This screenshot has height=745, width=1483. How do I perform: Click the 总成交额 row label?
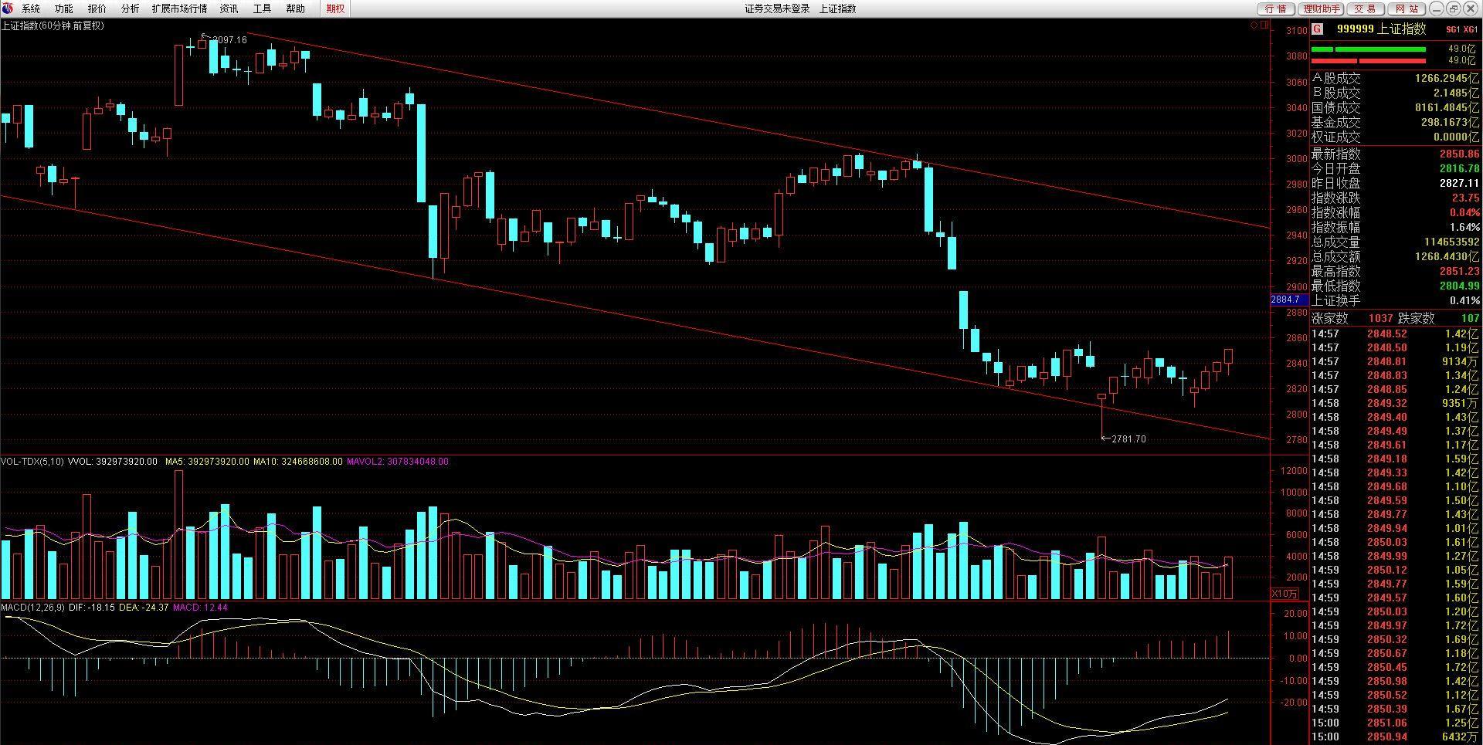click(1335, 257)
